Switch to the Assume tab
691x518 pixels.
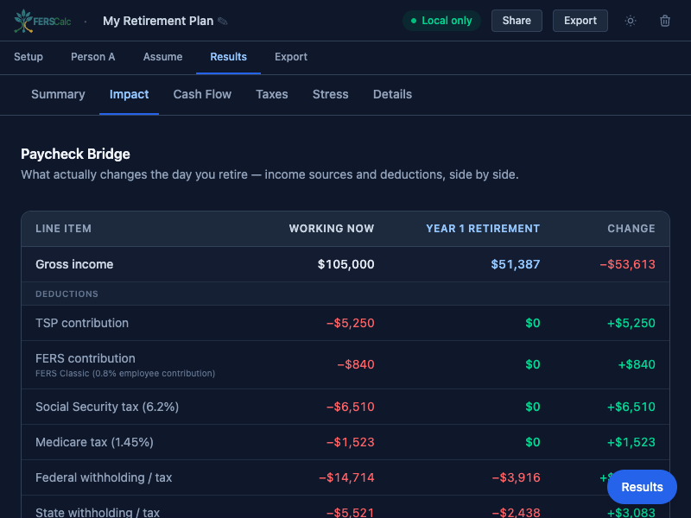[162, 57]
